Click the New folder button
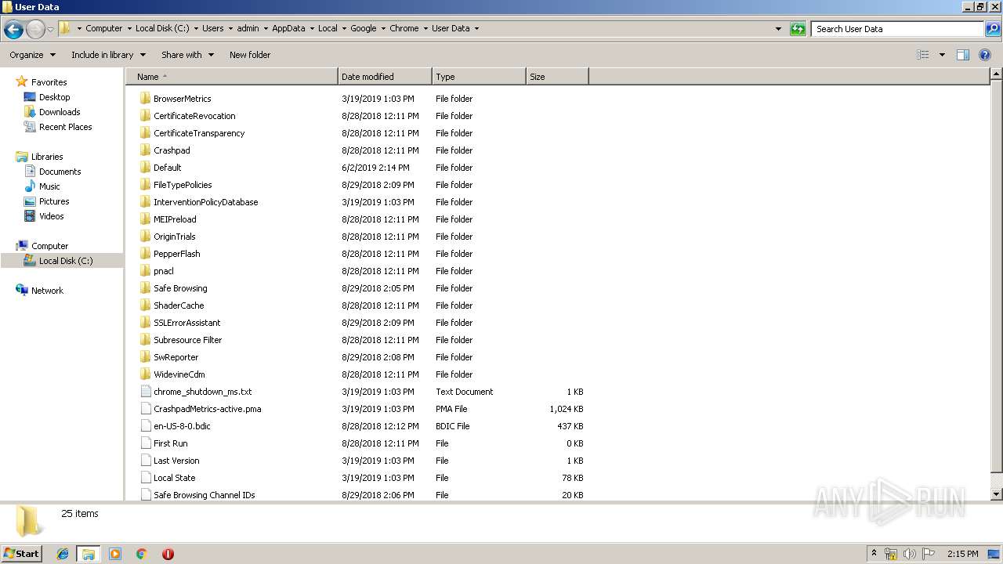 [x=250, y=55]
